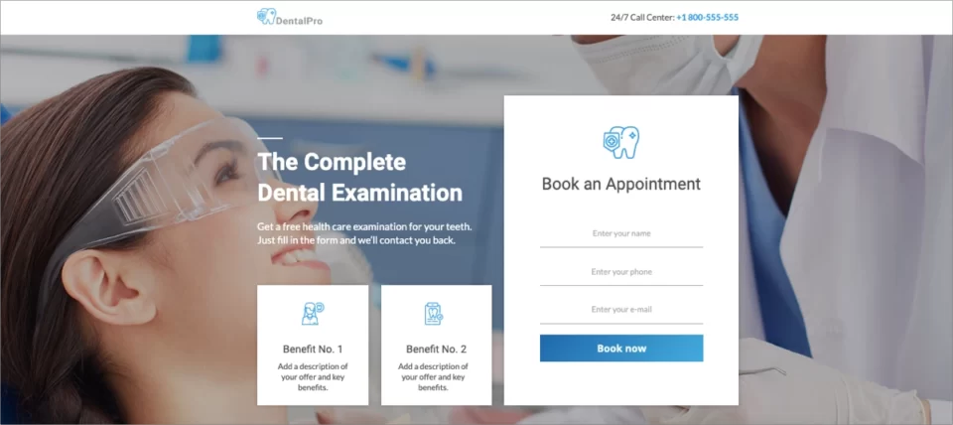Screen dimensions: 953x425
Task: Click the description text under Benefit No. 2
Action: point(434,377)
